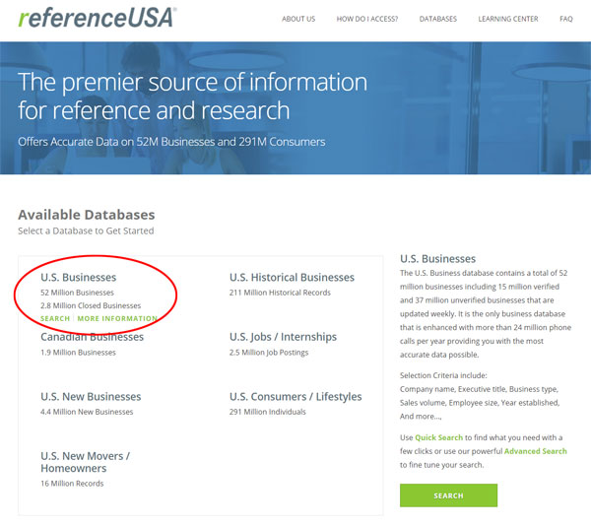
Task: Select the U.S. New Businesses database
Action: 91,397
